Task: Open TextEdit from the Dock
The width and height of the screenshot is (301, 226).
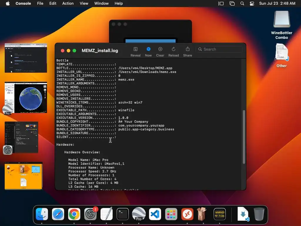Action: point(106,214)
